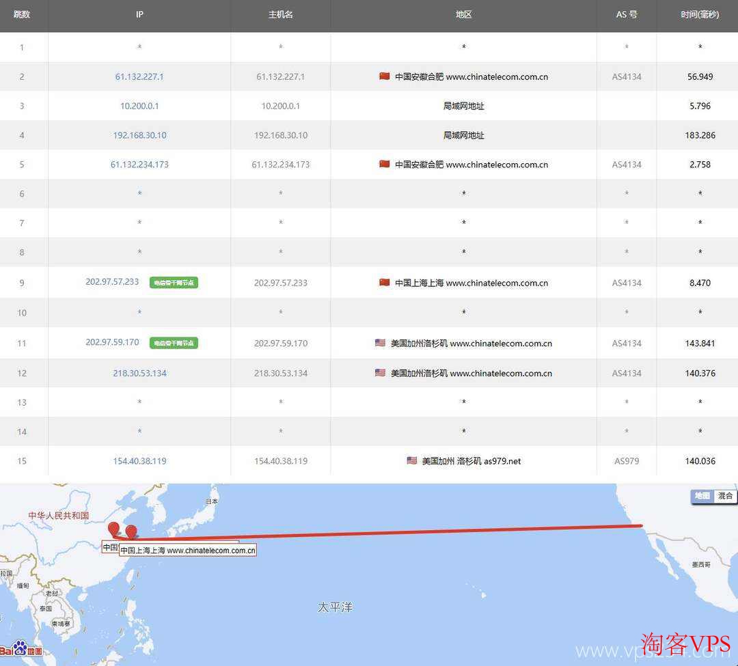
Task: Switch map to 混合 view
Action: 725,496
